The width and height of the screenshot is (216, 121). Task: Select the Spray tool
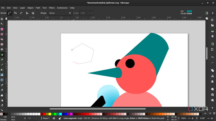[x=2, y=100]
